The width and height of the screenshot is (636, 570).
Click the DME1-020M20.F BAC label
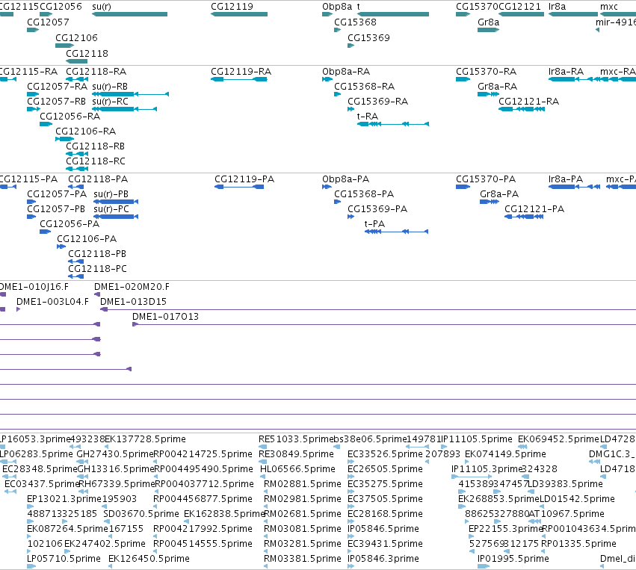(x=132, y=287)
